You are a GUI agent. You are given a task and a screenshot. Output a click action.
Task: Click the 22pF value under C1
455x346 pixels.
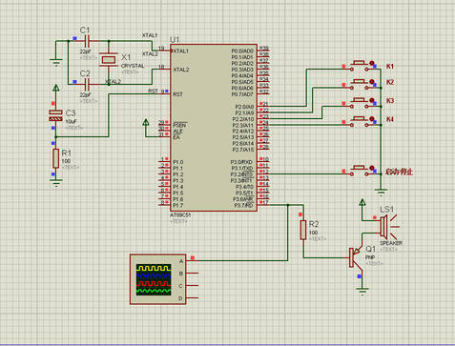[85, 51]
